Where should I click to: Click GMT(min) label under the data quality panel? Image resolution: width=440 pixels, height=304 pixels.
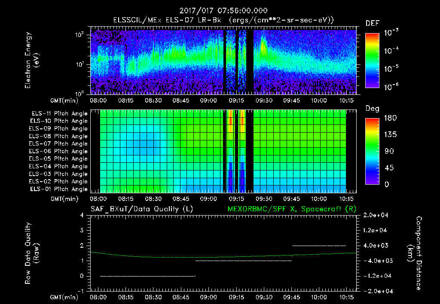point(64,297)
